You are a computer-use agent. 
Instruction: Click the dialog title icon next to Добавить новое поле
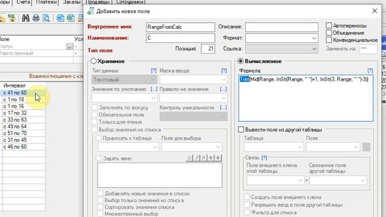[x=90, y=11]
